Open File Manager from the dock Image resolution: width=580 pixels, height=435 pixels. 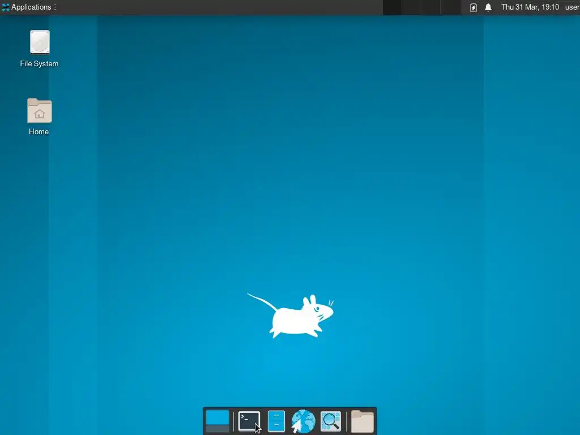click(276, 421)
